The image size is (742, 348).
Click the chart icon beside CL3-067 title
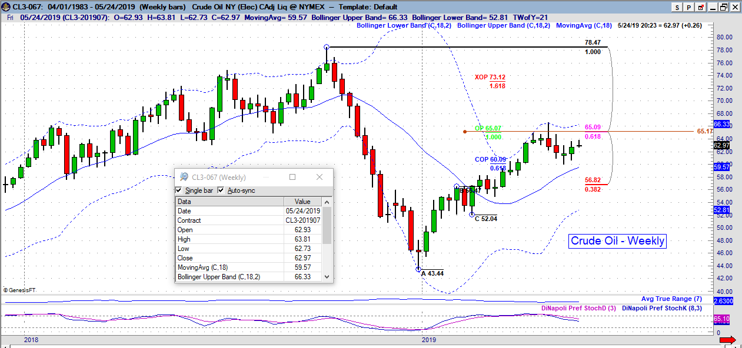click(x=6, y=6)
